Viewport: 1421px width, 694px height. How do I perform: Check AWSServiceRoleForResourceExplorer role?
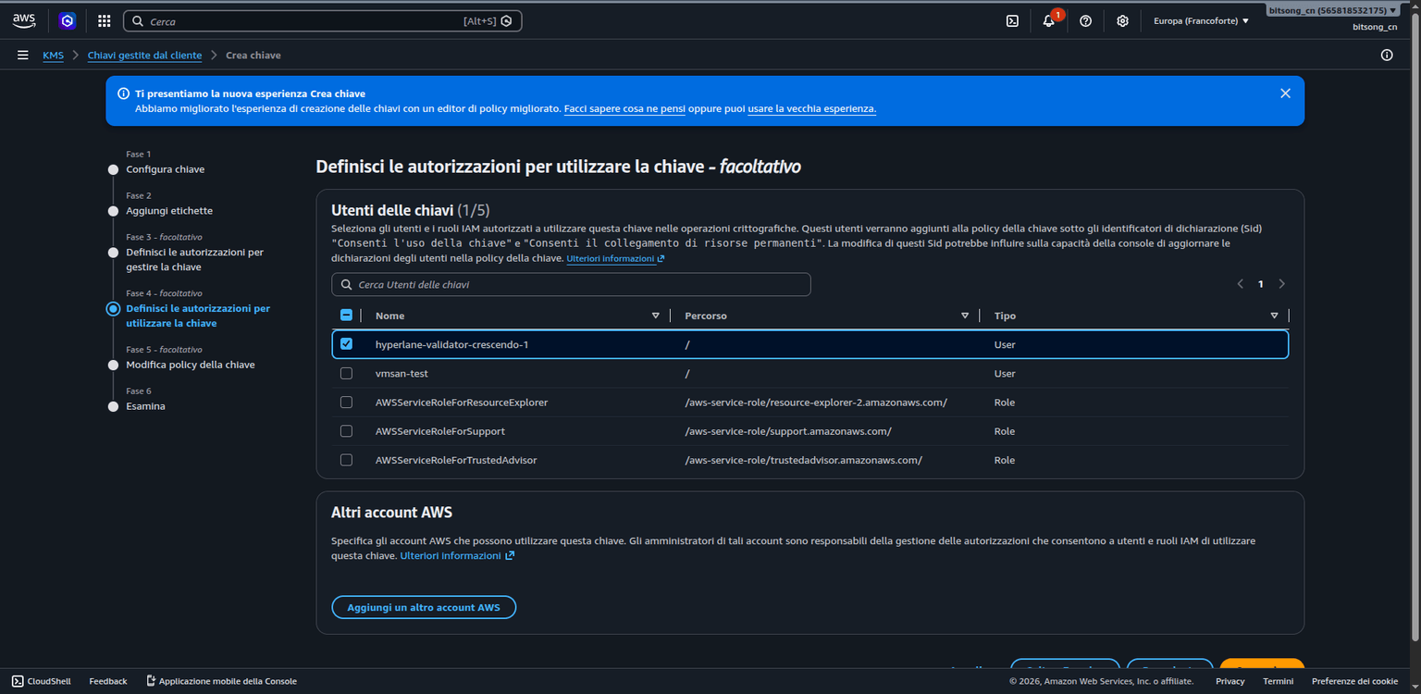pyautogui.click(x=346, y=403)
